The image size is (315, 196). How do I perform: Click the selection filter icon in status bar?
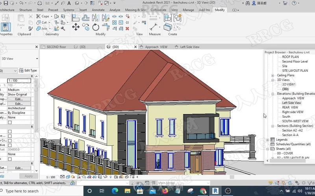(x=310, y=183)
